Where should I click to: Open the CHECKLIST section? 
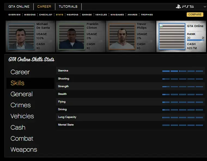(46, 15)
